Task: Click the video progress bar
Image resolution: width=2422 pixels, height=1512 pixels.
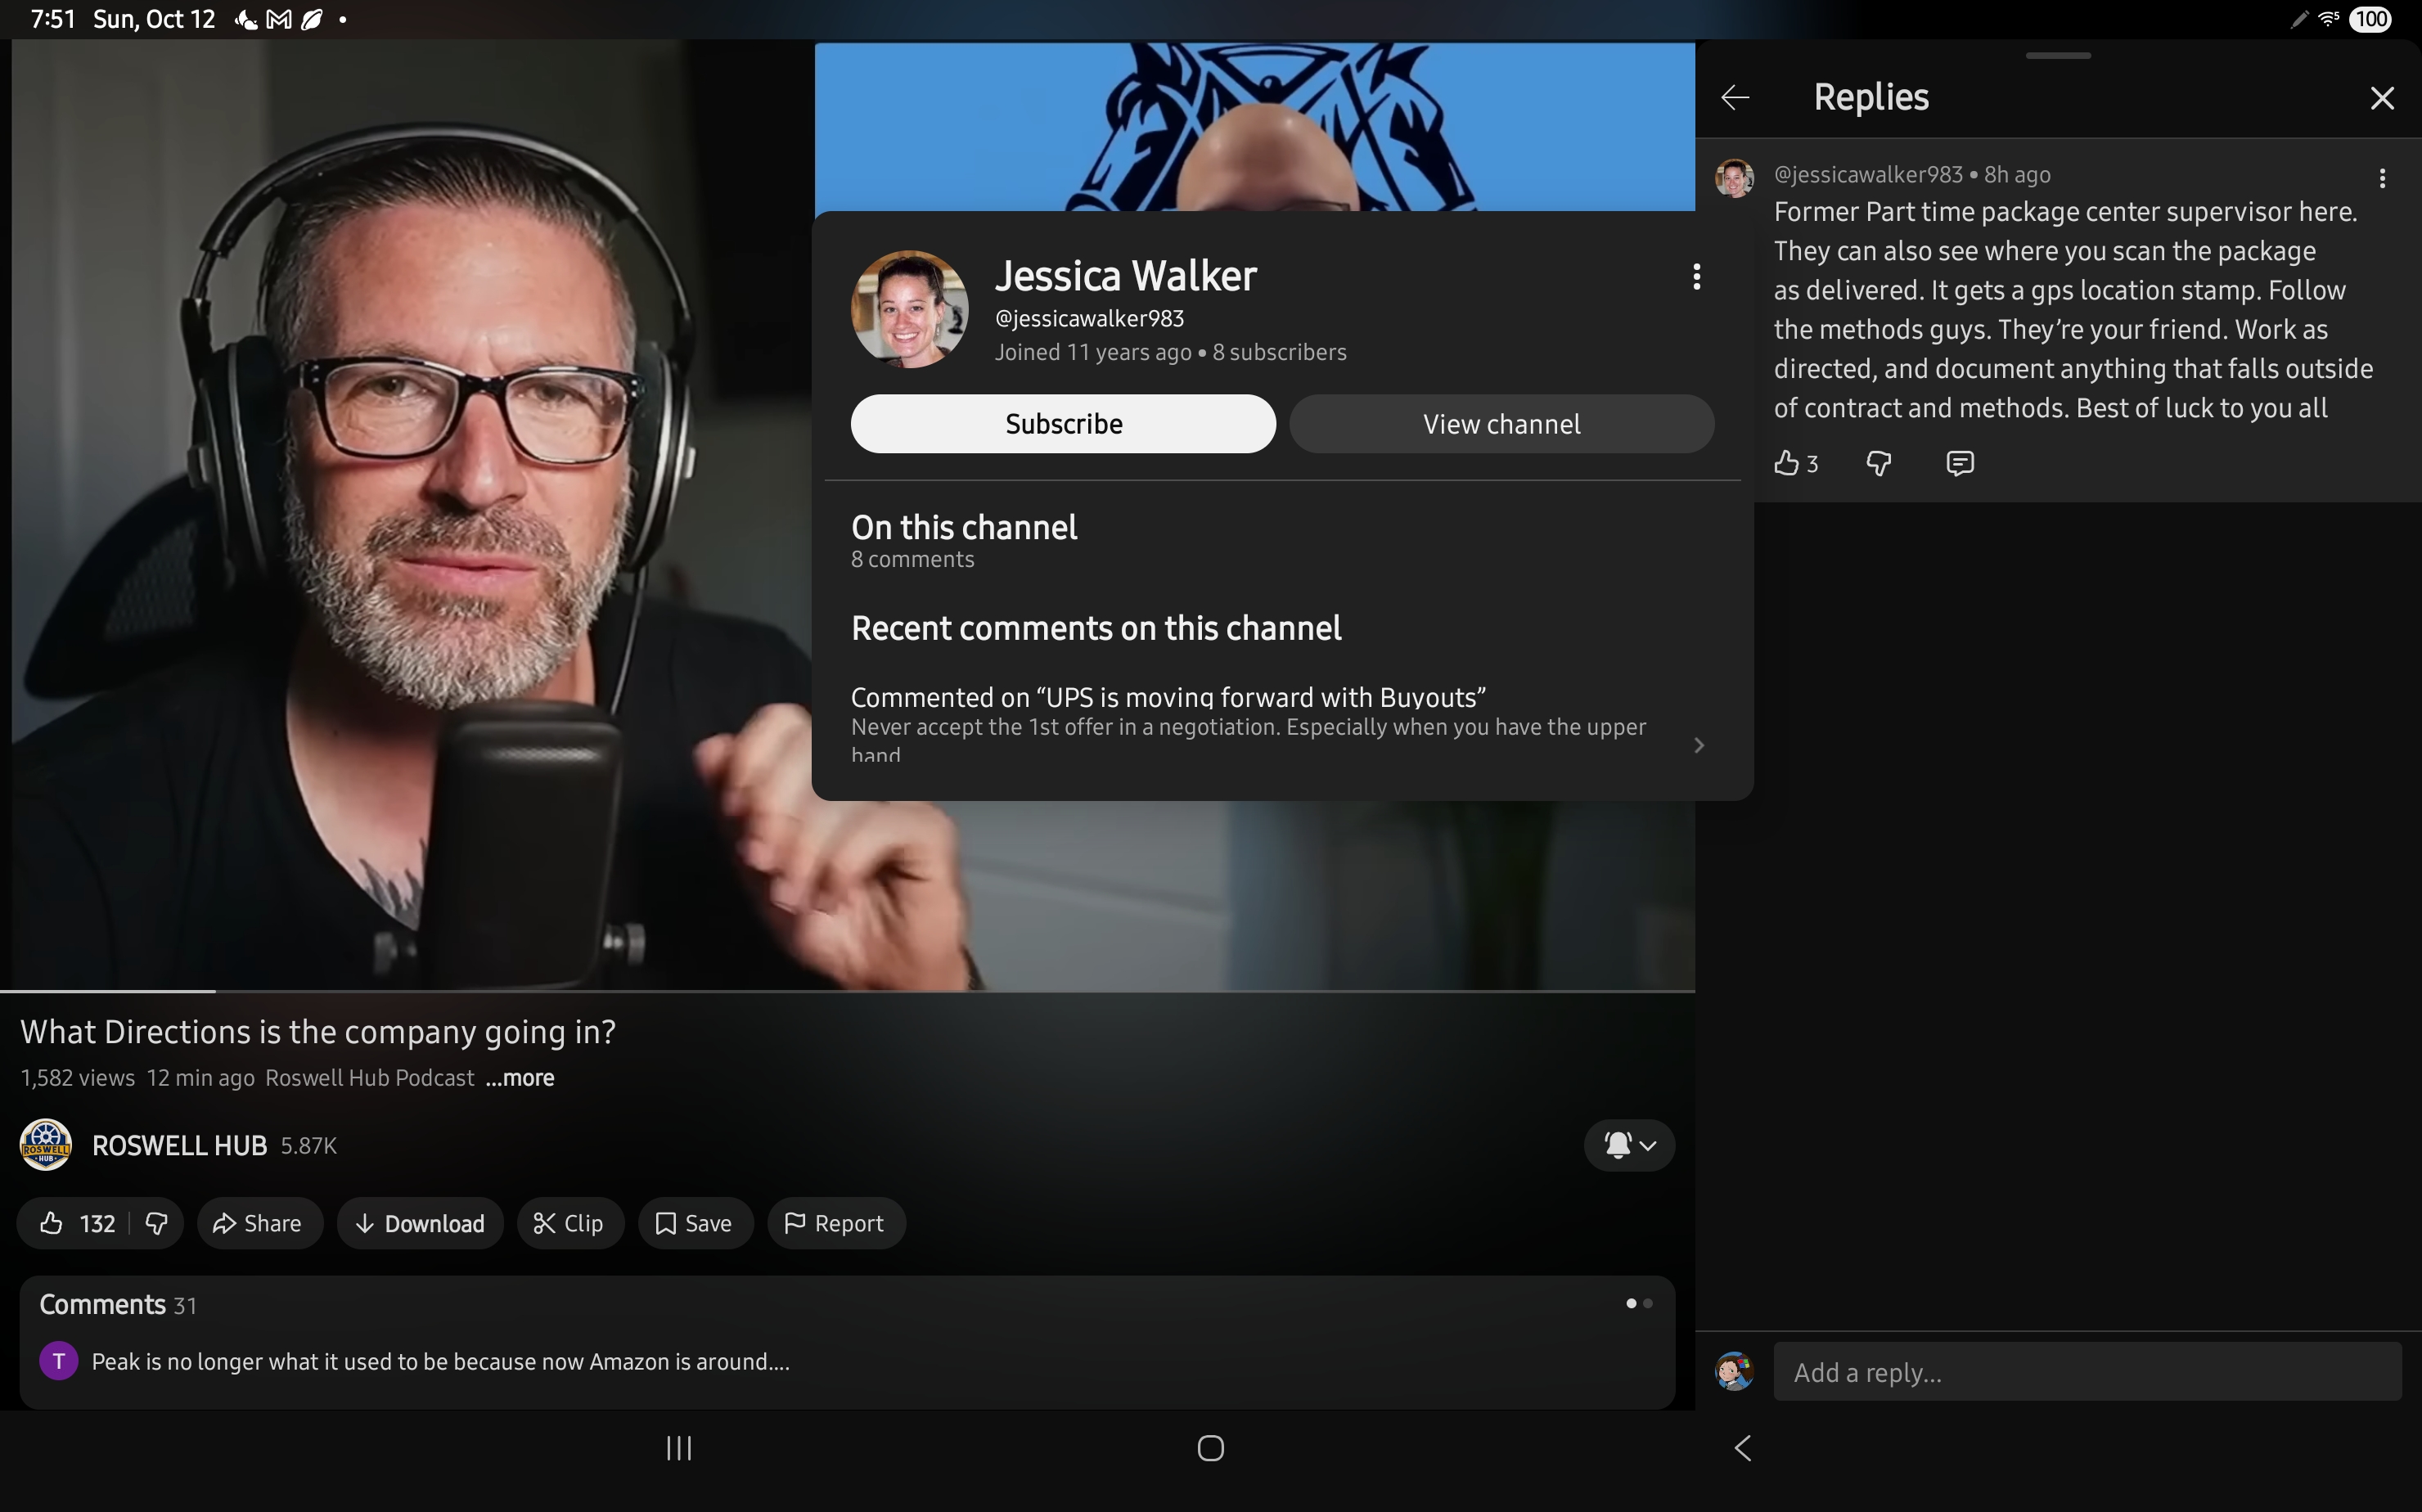Action: (847, 991)
